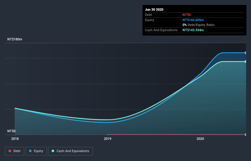Click the NT$160.605m equity value

click(x=193, y=20)
